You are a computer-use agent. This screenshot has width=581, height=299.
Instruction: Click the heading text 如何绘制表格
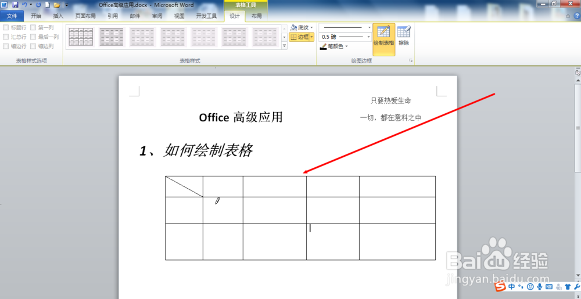pos(208,150)
